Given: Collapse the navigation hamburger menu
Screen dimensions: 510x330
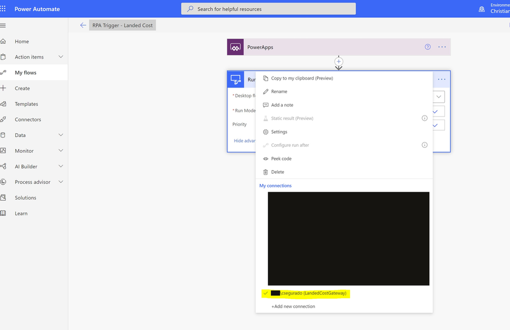Looking at the screenshot, I should pos(3,25).
